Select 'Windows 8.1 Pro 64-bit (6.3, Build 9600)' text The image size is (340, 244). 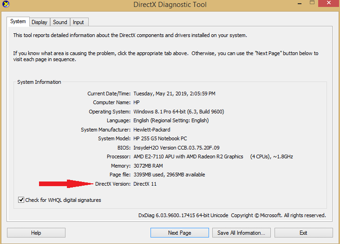(x=179, y=112)
